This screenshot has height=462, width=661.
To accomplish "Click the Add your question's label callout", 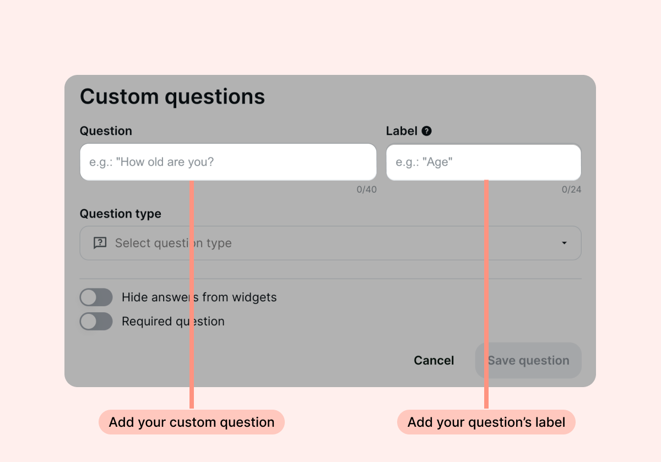I will coord(486,422).
